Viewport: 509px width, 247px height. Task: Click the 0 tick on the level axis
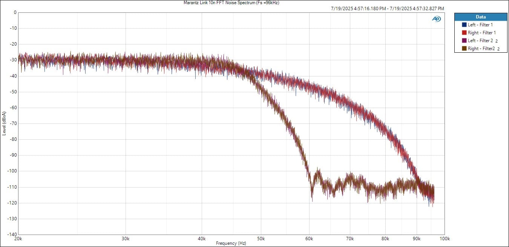point(15,12)
